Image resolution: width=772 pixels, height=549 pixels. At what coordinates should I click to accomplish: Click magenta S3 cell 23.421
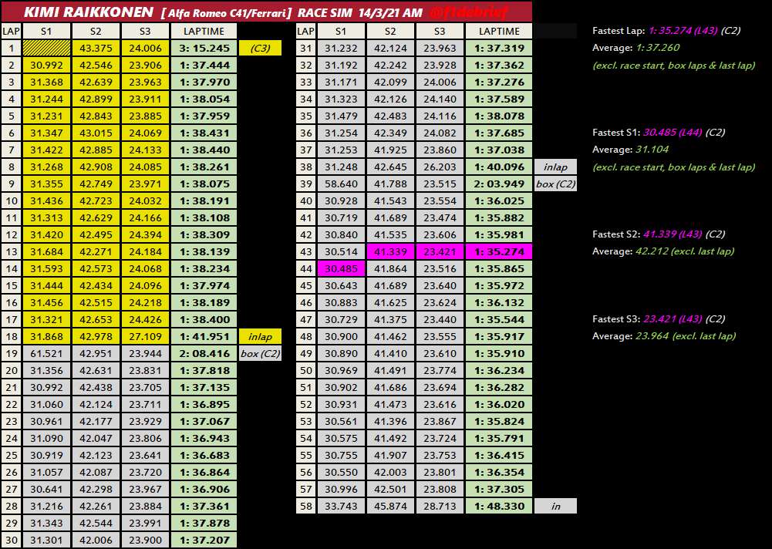coord(440,251)
